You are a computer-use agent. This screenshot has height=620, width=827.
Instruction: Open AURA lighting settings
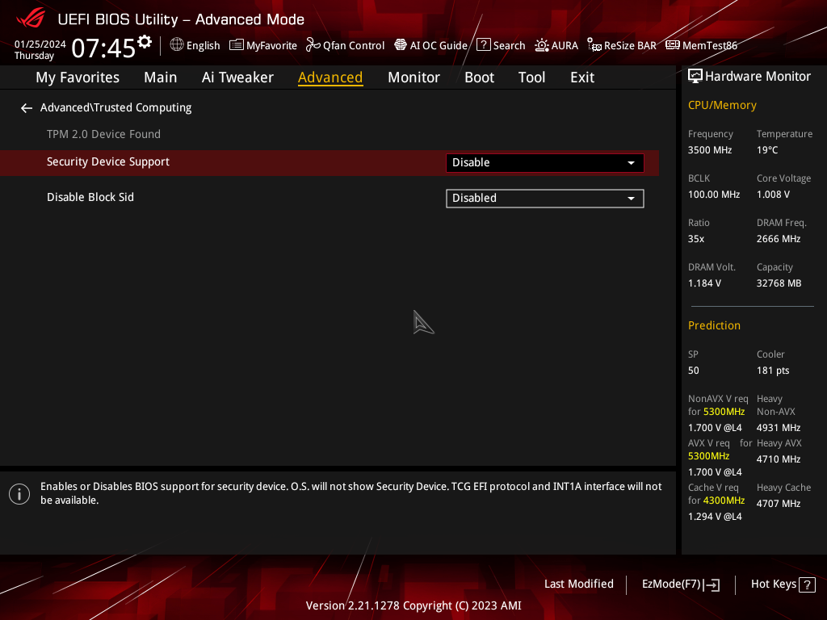(x=542, y=45)
